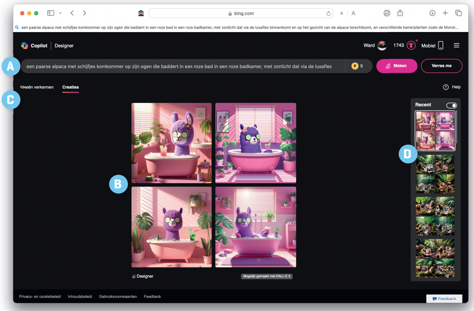
Task: Open Privacy- en cookiebeleid link
Action: [40, 296]
